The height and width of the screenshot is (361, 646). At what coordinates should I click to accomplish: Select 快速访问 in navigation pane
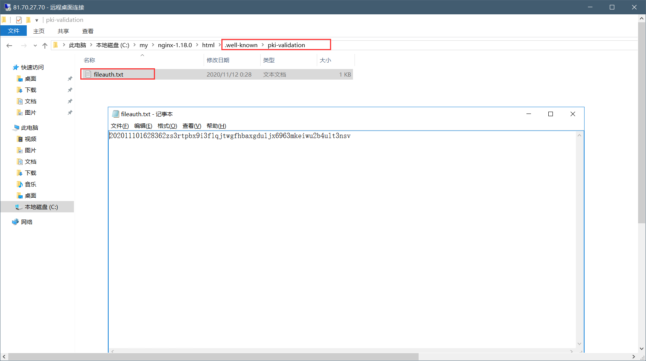[x=32, y=67]
